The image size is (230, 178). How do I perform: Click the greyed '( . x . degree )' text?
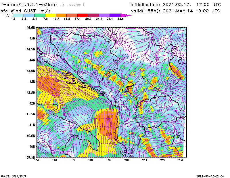70,5
